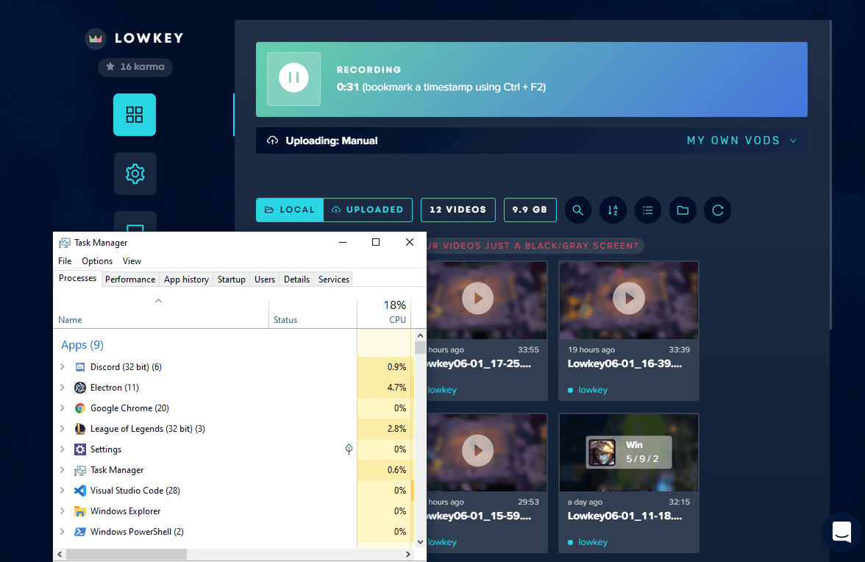The width and height of the screenshot is (865, 562).
Task: Click the Task Manager vertical scrollbar up arrow
Action: [x=421, y=335]
